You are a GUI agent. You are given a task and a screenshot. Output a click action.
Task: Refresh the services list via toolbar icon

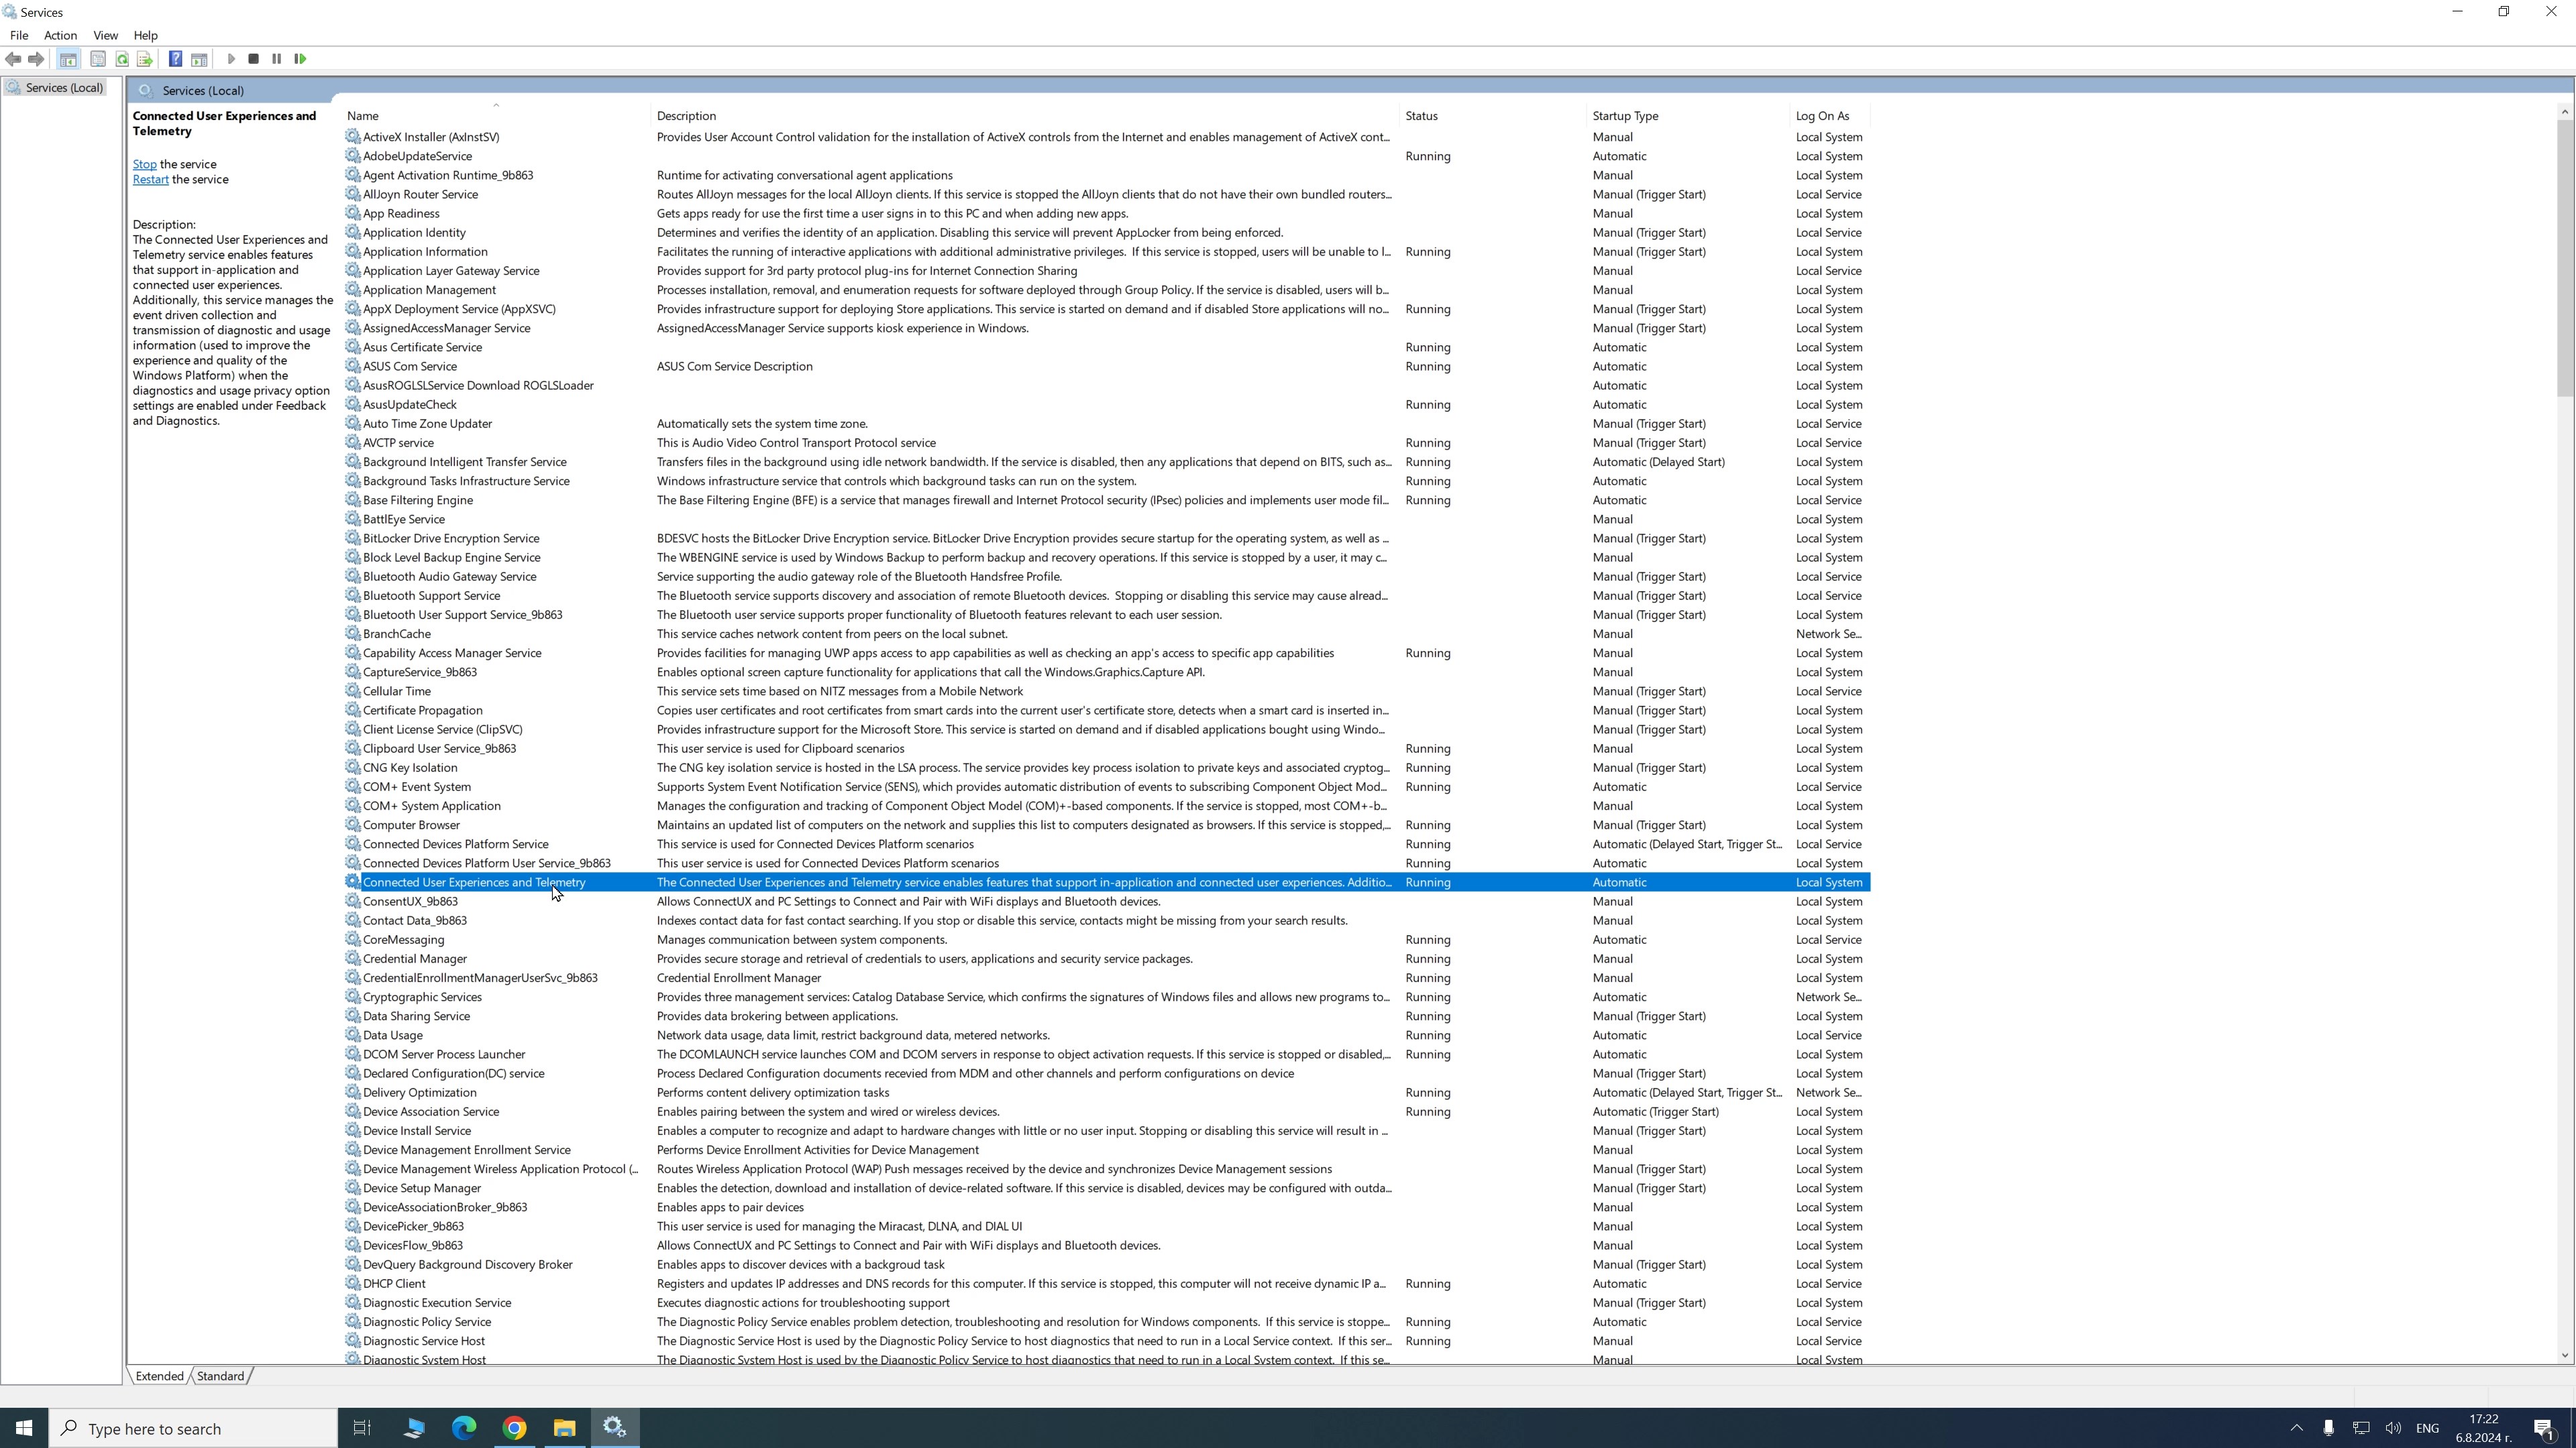coord(122,59)
